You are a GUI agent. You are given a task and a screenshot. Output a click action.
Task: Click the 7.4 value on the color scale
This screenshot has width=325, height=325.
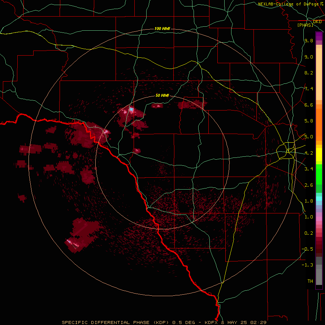(309, 89)
